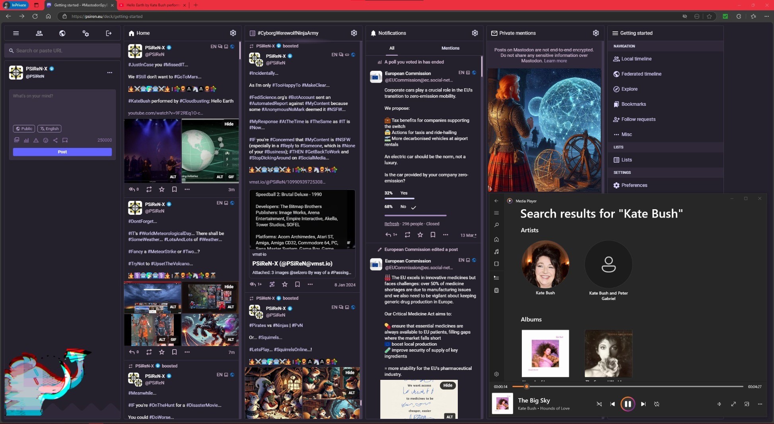Click the What's on your mind text box
Image resolution: width=774 pixels, height=424 pixels.
(62, 107)
